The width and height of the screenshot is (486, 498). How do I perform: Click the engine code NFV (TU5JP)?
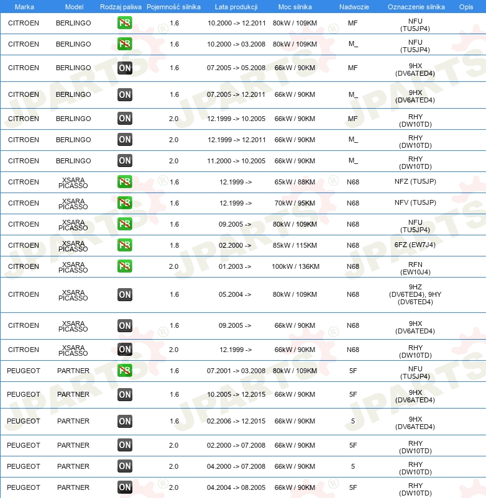[415, 202]
